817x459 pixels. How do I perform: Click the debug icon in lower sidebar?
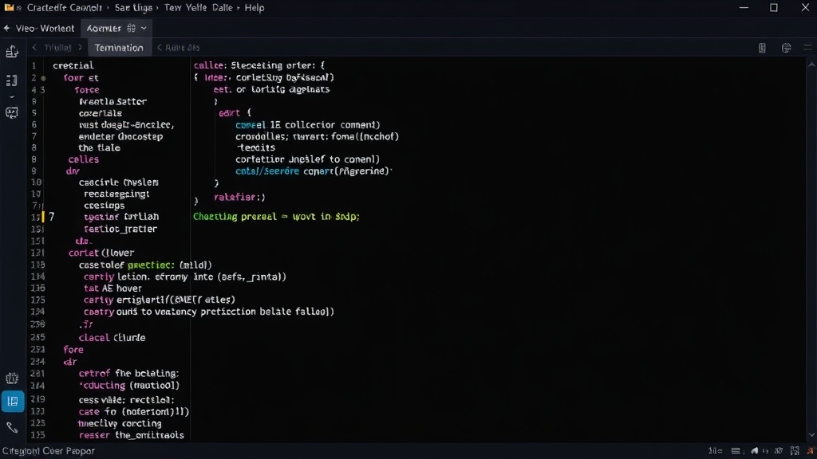pos(12,378)
